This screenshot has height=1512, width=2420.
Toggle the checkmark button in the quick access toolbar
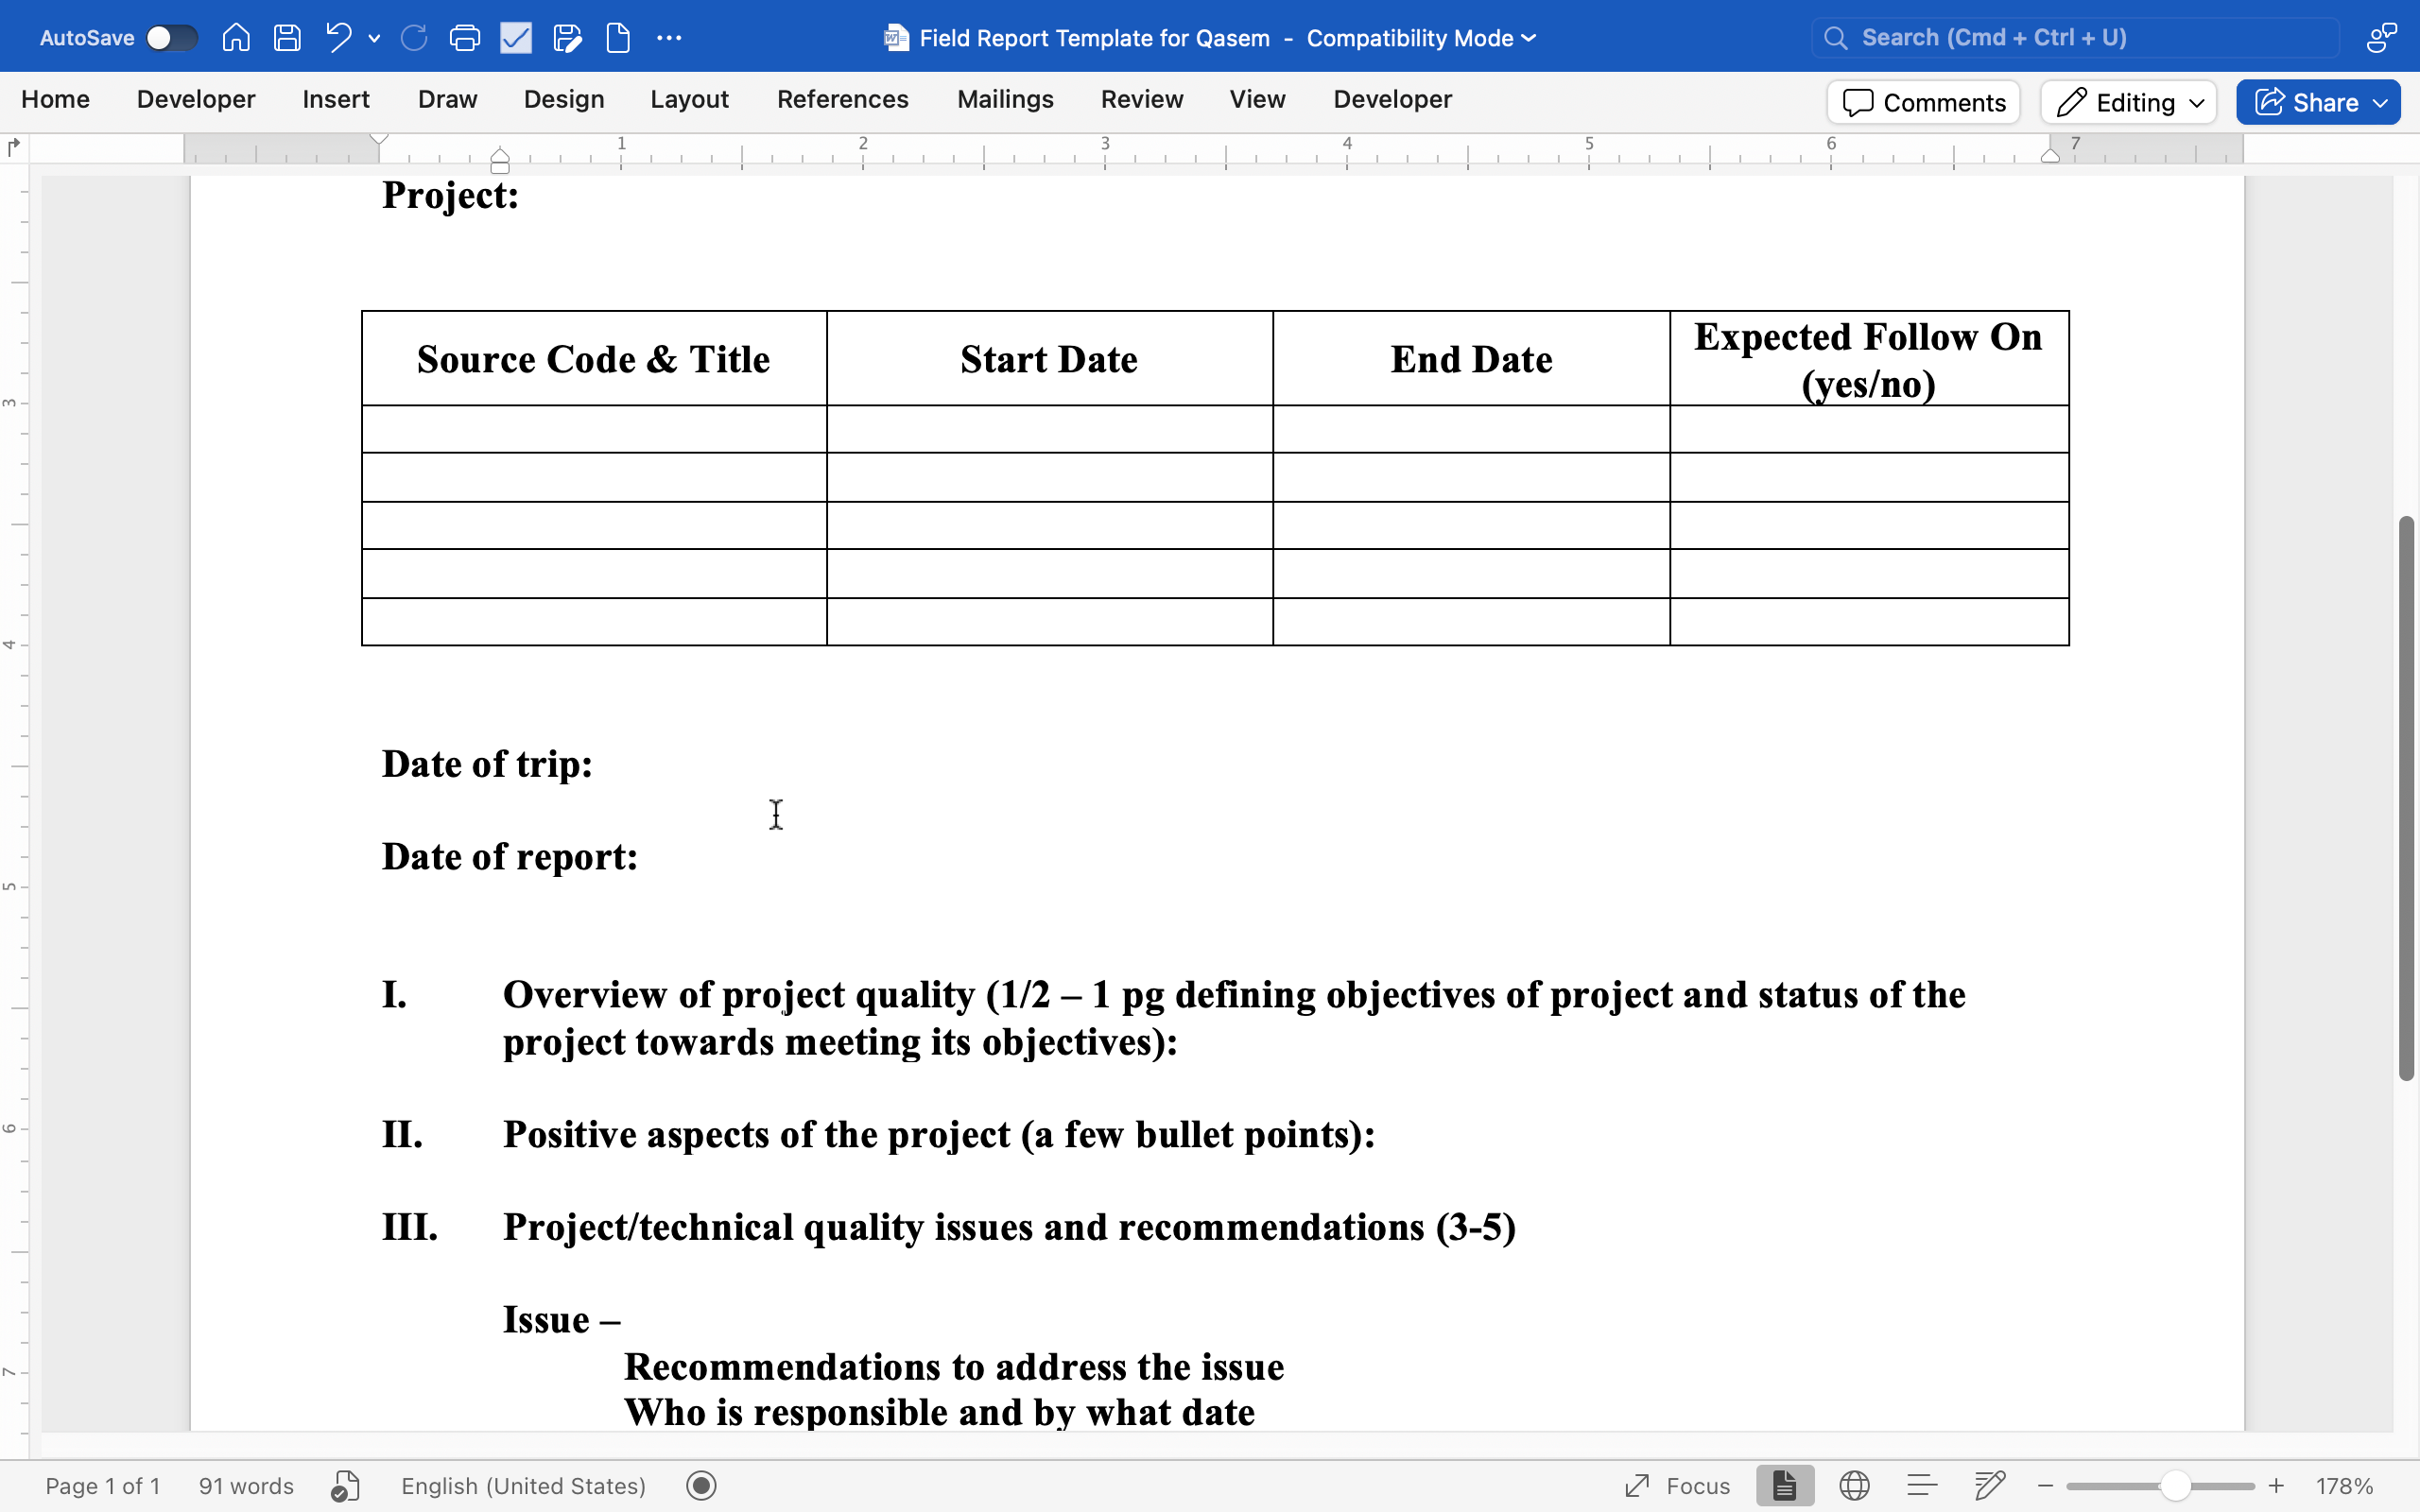coord(516,38)
